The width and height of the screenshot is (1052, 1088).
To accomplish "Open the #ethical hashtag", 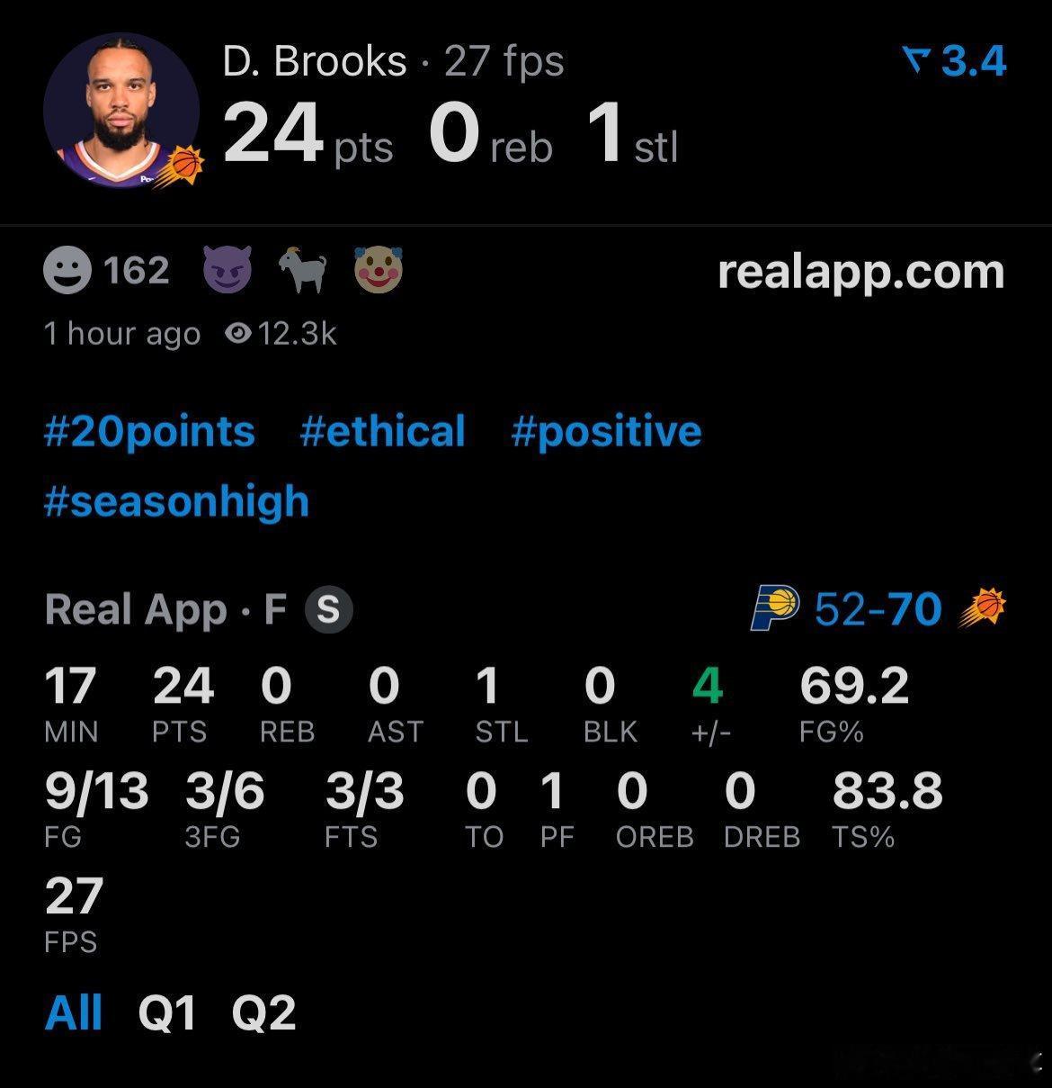I will click(x=382, y=431).
